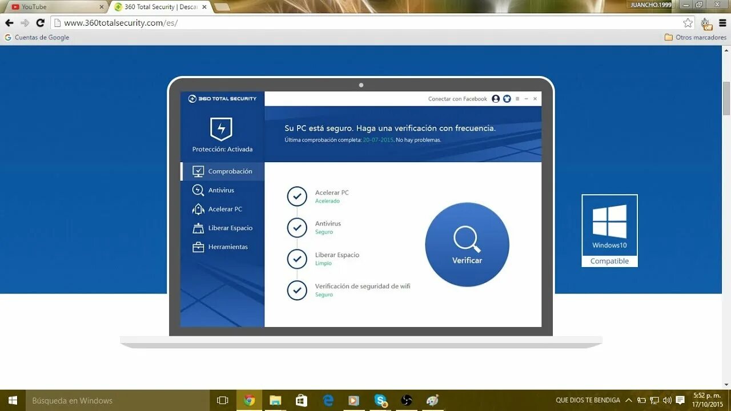Open the Antivirus sidebar section
The image size is (731, 411).
pyautogui.click(x=223, y=190)
